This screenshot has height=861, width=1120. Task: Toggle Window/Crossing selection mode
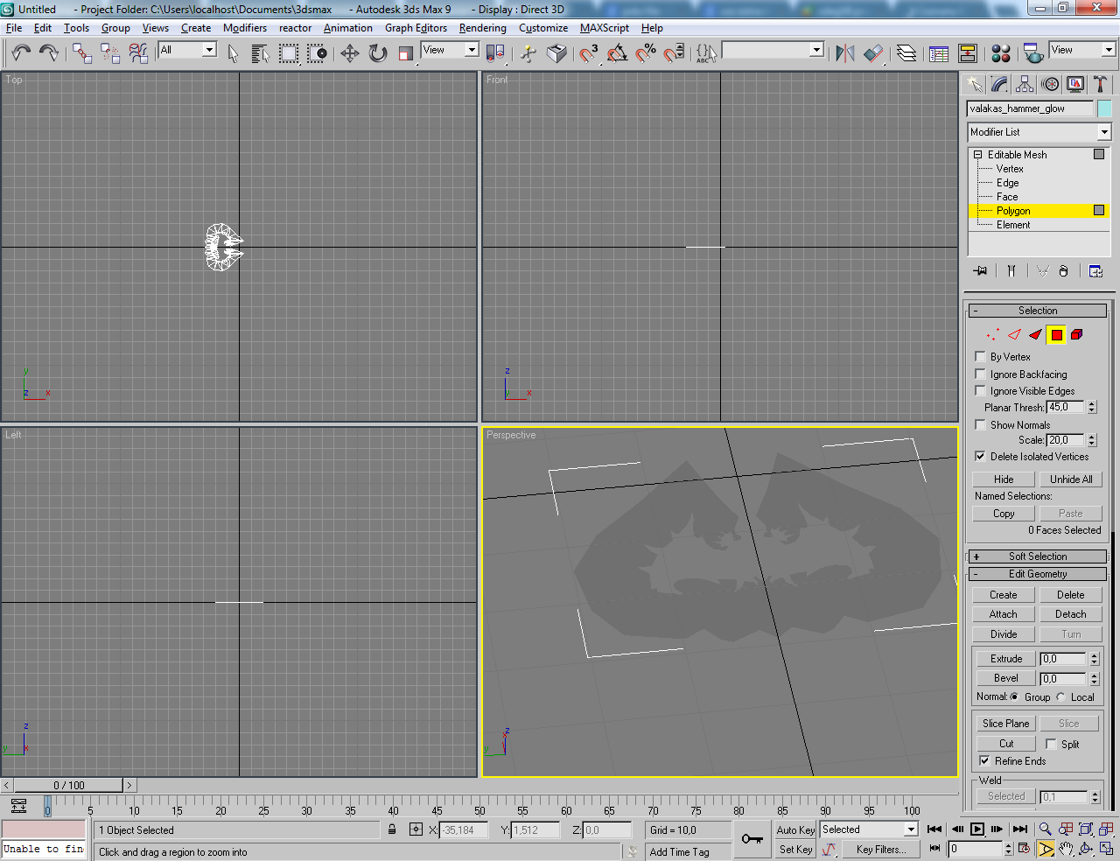(317, 53)
